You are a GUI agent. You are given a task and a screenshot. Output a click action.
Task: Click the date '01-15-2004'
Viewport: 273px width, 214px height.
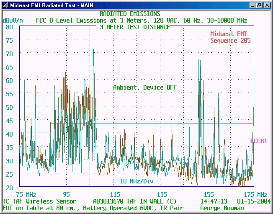[x=252, y=201]
